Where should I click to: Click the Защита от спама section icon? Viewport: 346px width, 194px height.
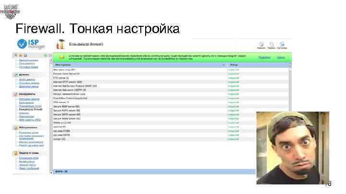16,153
